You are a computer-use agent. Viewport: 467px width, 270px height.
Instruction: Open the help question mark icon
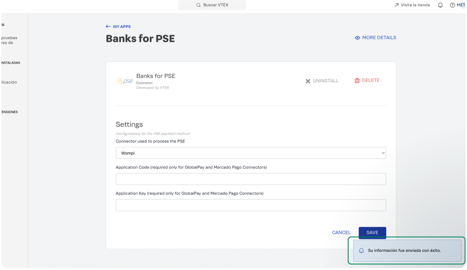[452, 5]
